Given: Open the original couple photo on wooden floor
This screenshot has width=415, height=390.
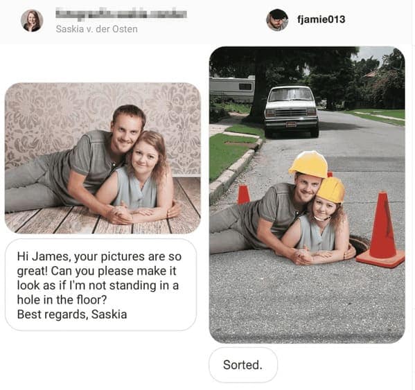Looking at the screenshot, I should tap(103, 158).
